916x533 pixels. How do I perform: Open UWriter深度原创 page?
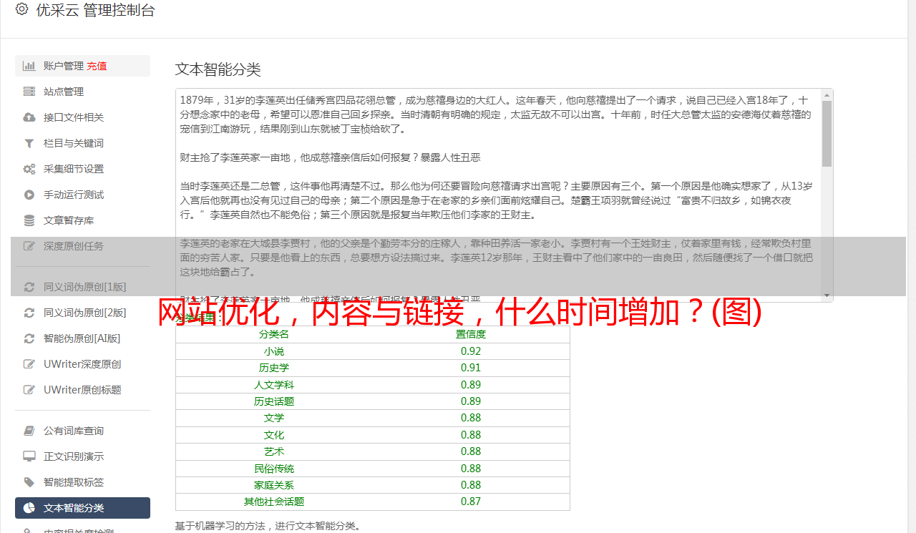82,364
